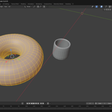Click frame 120 on the timeline ruler
Image resolution: width=112 pixels, height=112 pixels.
[34, 106]
